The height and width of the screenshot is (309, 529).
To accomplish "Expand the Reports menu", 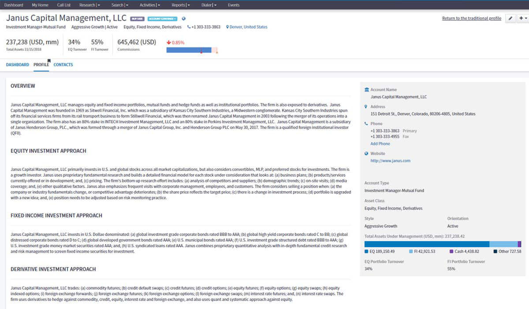I will (x=181, y=5).
